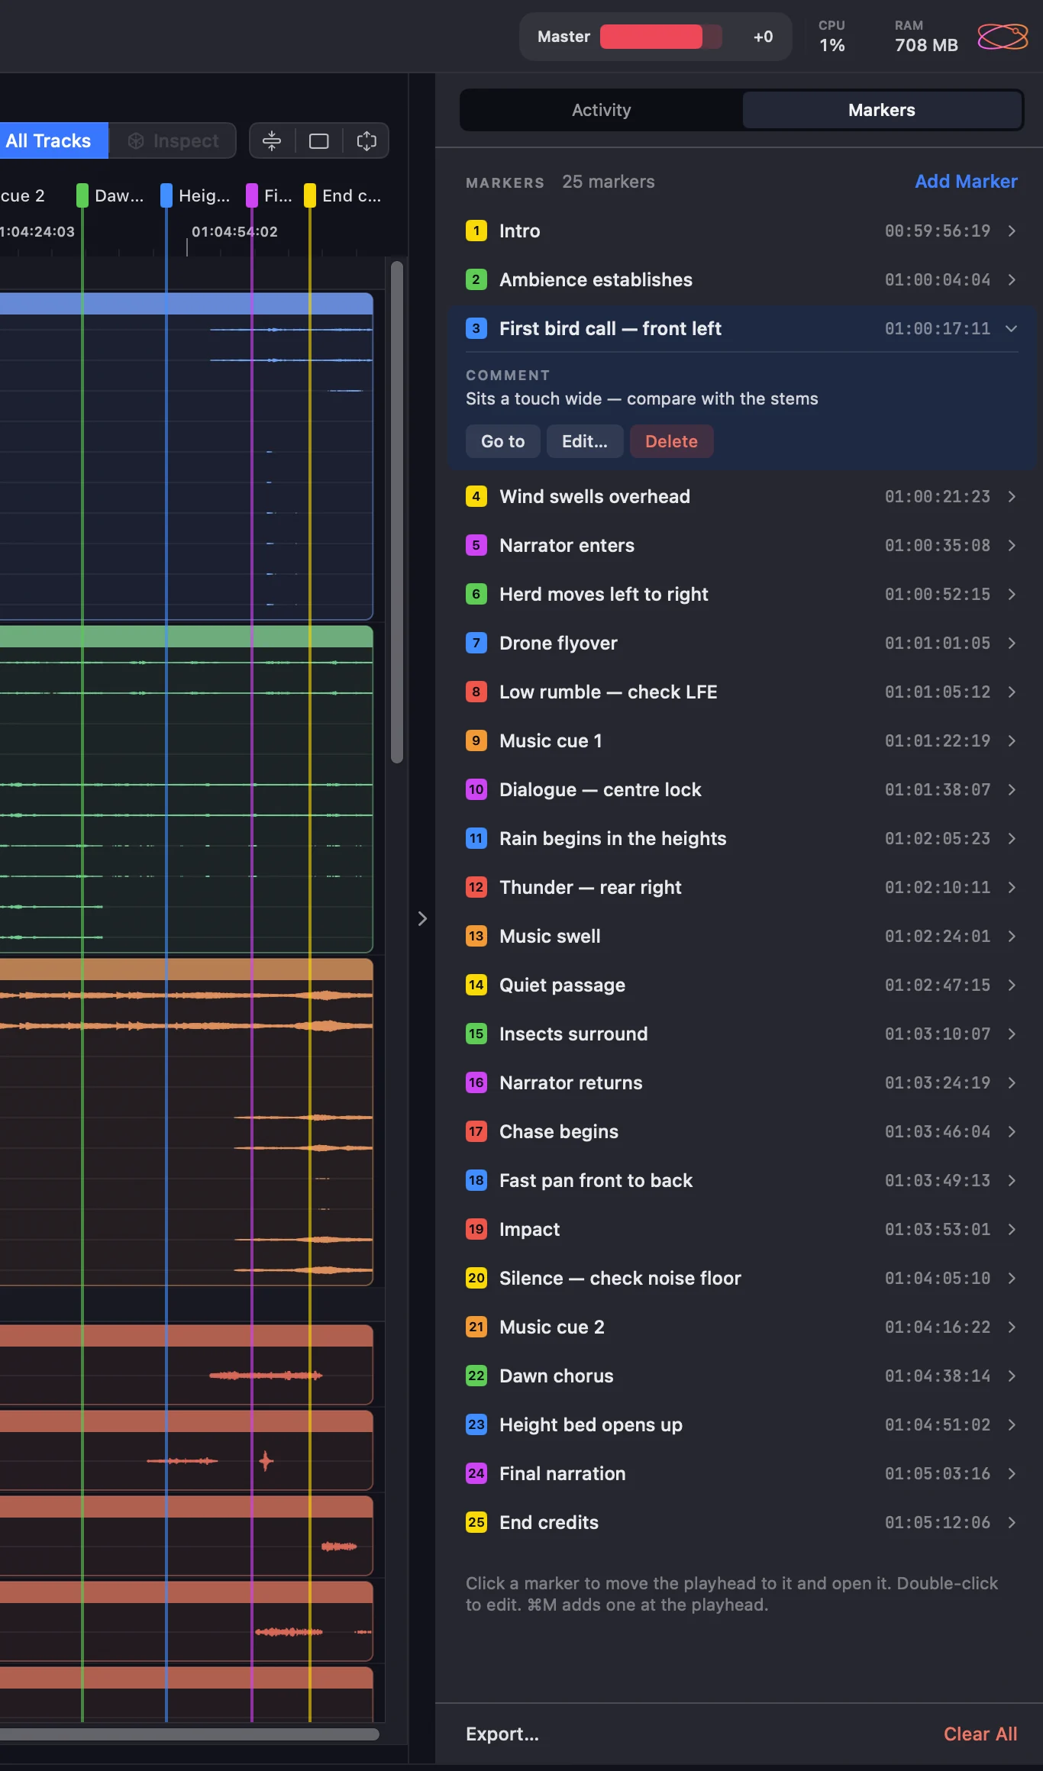Click the Master level meter

point(661,37)
